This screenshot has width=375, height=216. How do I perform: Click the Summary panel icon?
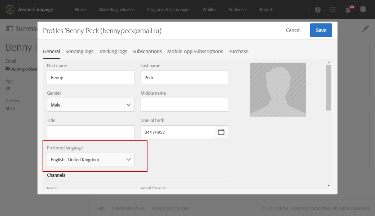pos(10,28)
